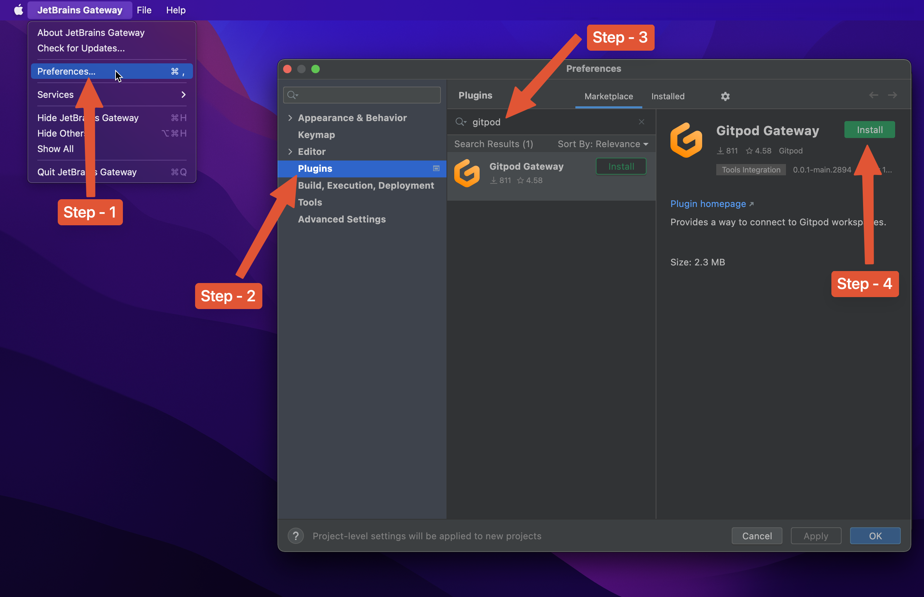924x597 pixels.
Task: Select Plugins in the settings tree
Action: point(361,169)
